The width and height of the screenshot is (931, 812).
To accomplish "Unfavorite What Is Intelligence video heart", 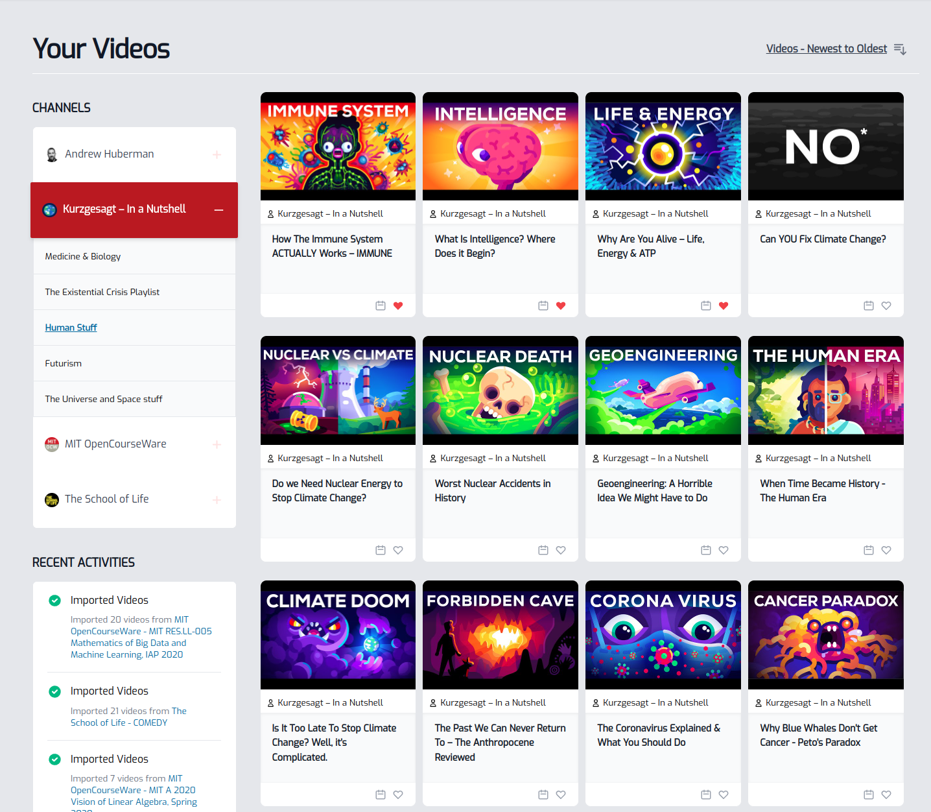I will 561,305.
